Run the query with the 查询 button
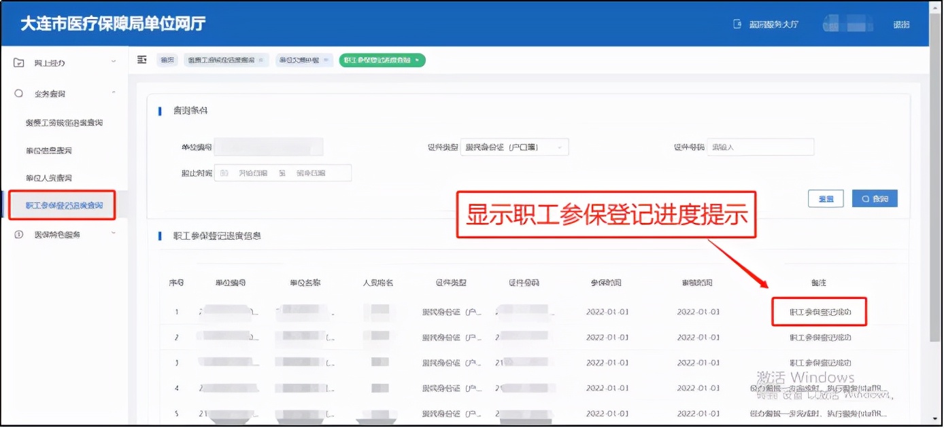 pos(875,198)
